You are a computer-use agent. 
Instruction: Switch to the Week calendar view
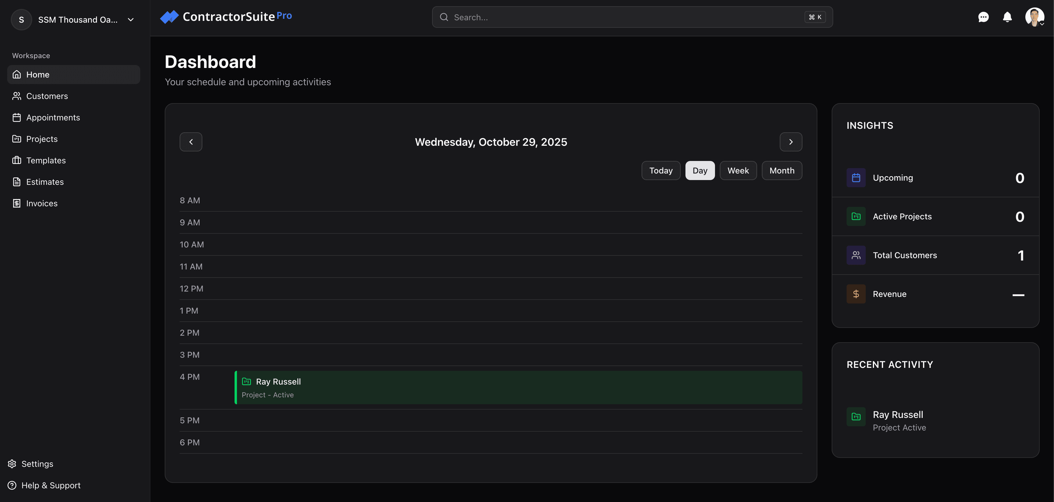point(738,171)
